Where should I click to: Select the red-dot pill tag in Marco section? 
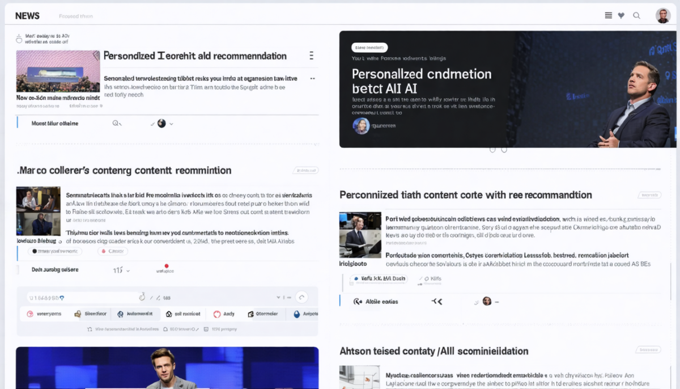112,251
